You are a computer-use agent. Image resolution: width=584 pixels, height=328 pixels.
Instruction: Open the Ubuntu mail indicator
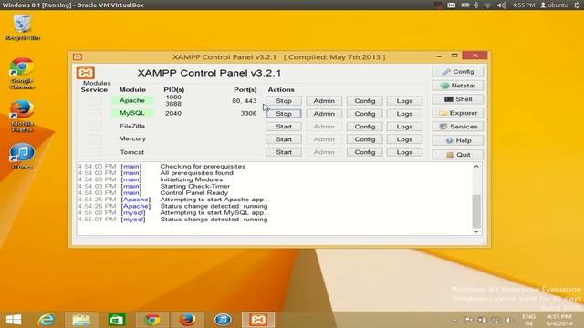[x=452, y=5]
